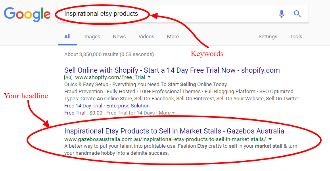This screenshot has height=171, width=330.
Task: Expand the arrow beside the gazebosaustralia.com.au URL
Action: [270, 139]
